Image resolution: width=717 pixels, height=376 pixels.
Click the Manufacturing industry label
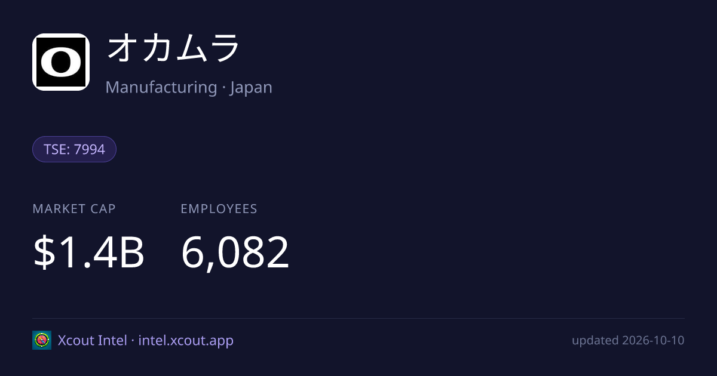161,87
